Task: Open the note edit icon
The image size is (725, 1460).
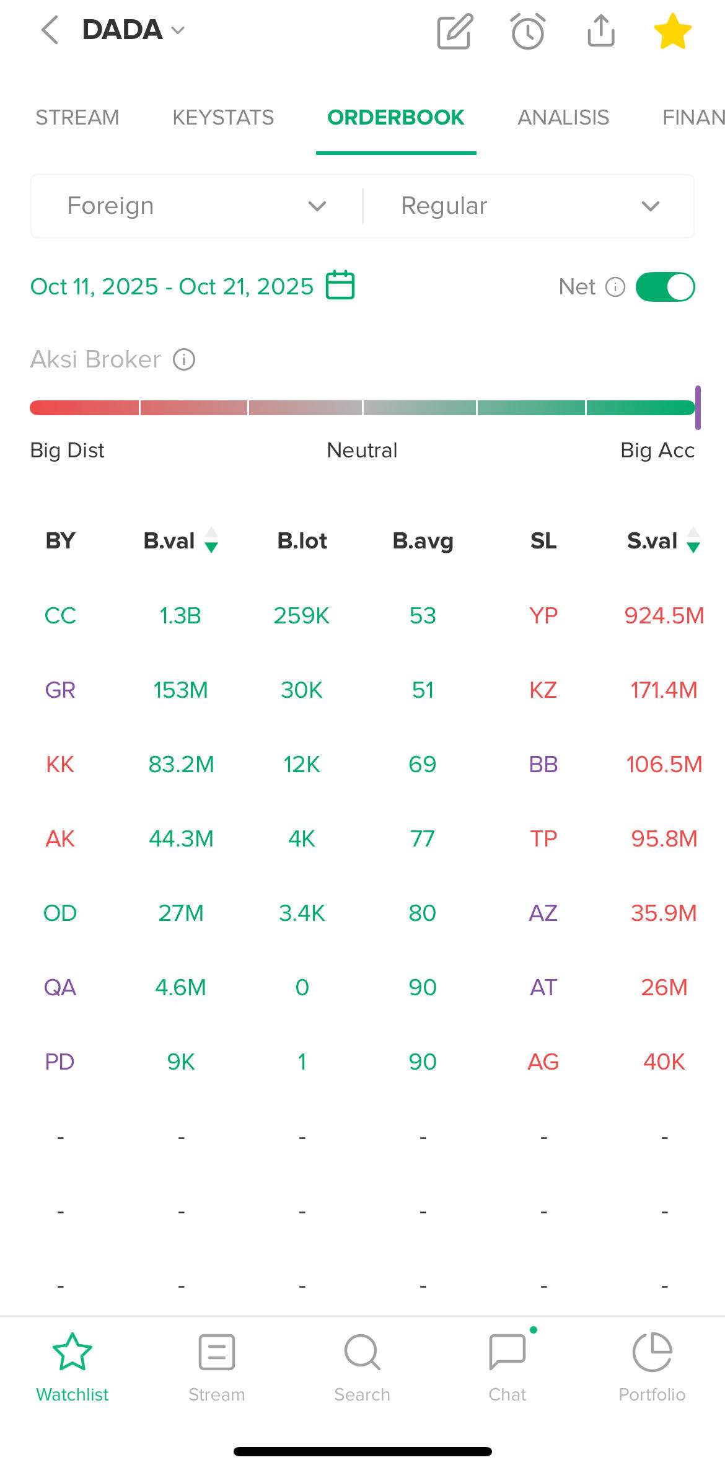Action: tap(455, 31)
